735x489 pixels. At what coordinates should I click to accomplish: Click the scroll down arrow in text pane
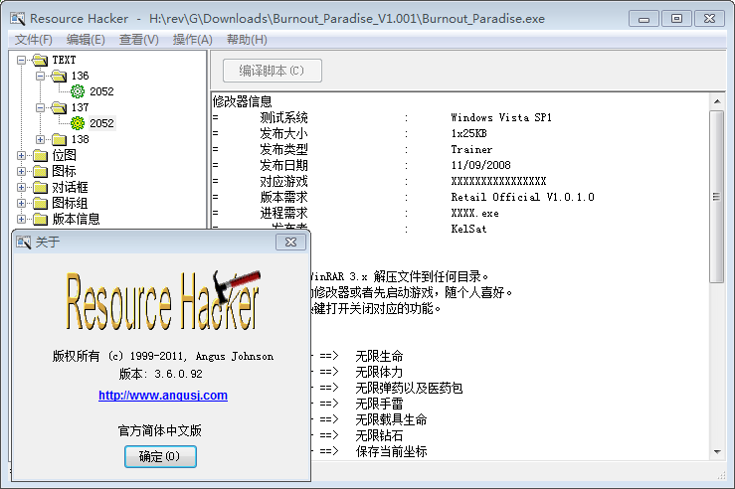tap(717, 452)
